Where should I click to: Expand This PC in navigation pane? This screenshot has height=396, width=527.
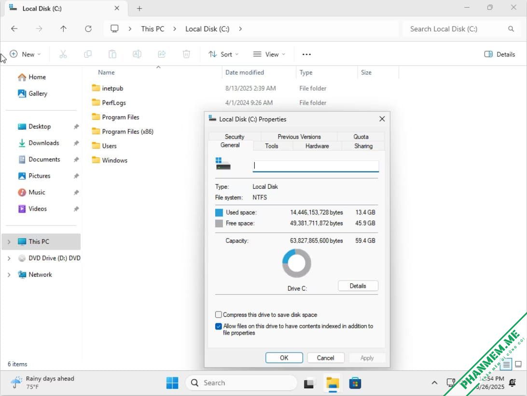(x=9, y=242)
